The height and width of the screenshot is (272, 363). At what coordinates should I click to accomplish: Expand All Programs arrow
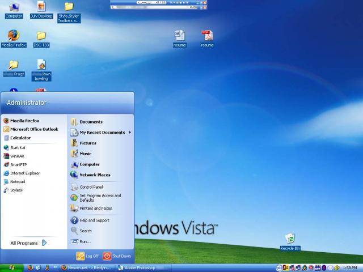[44, 243]
